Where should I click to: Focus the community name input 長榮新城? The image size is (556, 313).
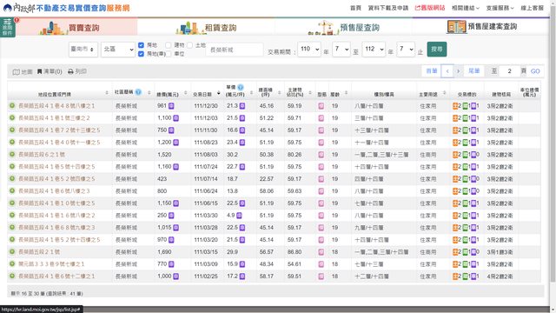coord(235,50)
